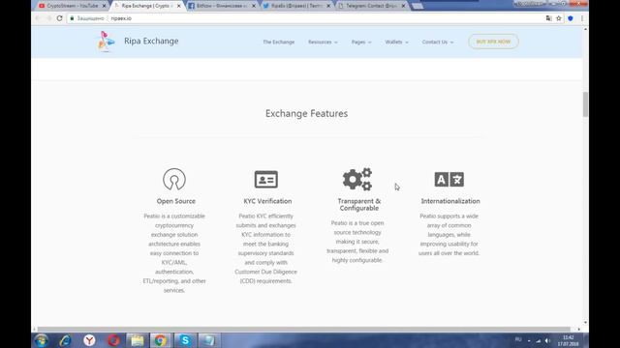
Task: Click the taskbar clock and date
Action: point(569,340)
